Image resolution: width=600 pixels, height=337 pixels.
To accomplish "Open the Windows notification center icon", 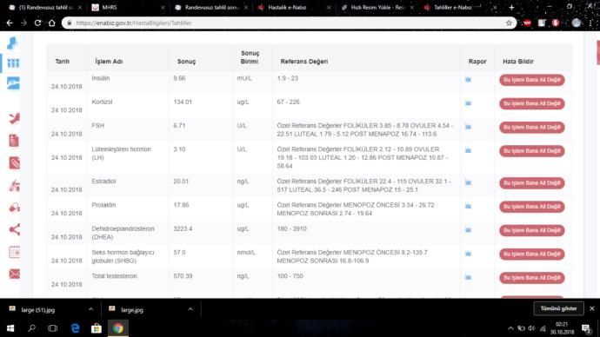I will click(587, 328).
